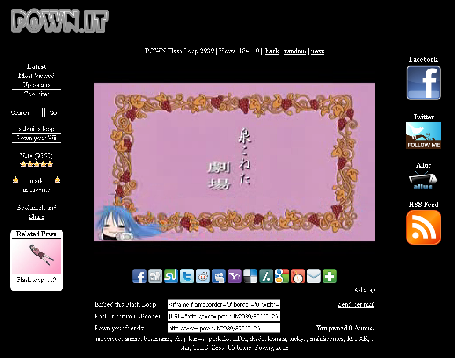The image size is (455, 358).
Task: Open the orange RSS Feed icon
Action: point(424,227)
